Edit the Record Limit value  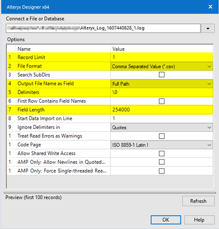point(162,57)
